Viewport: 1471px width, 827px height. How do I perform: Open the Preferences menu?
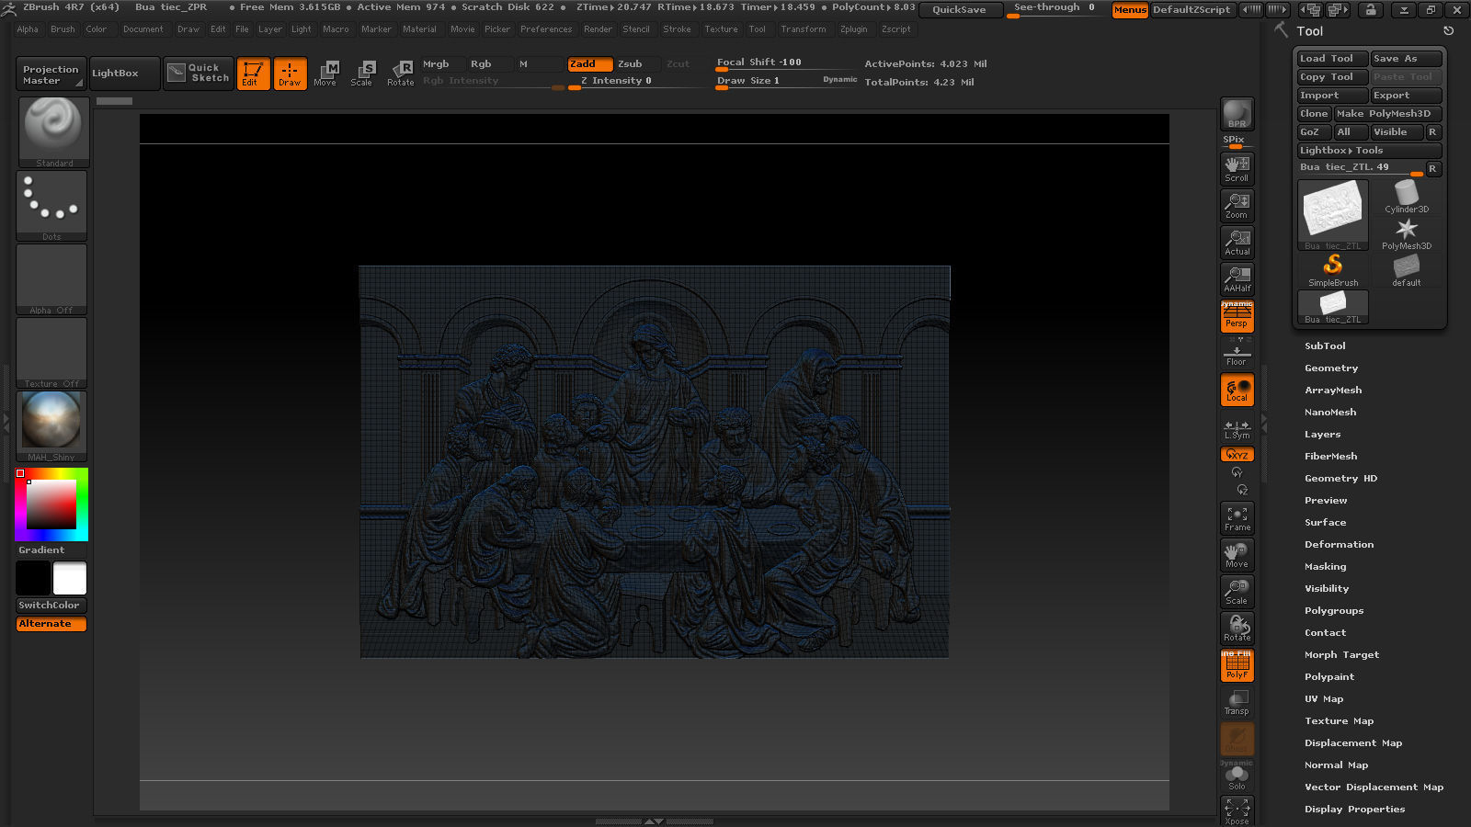coord(546,28)
